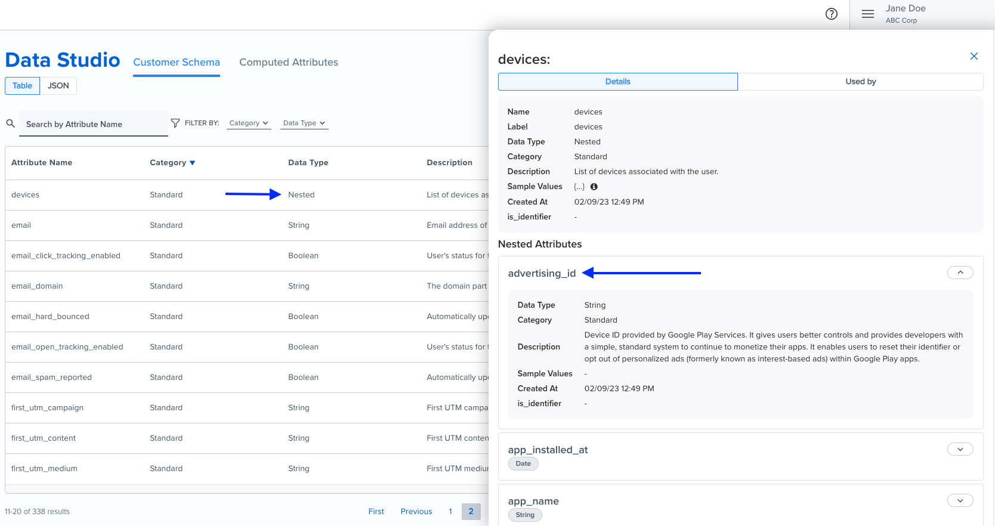Expand the app_installed_at nested attribute
This screenshot has height=526, width=995.
point(960,449)
